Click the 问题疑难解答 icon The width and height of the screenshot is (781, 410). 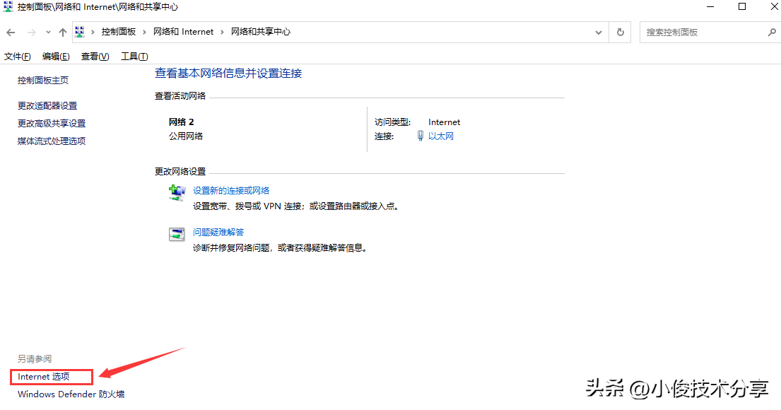point(177,234)
